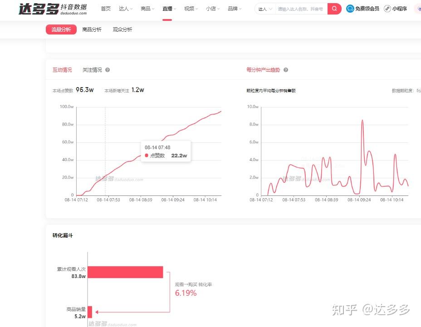Select the 互动情况 chart tab

click(62, 70)
